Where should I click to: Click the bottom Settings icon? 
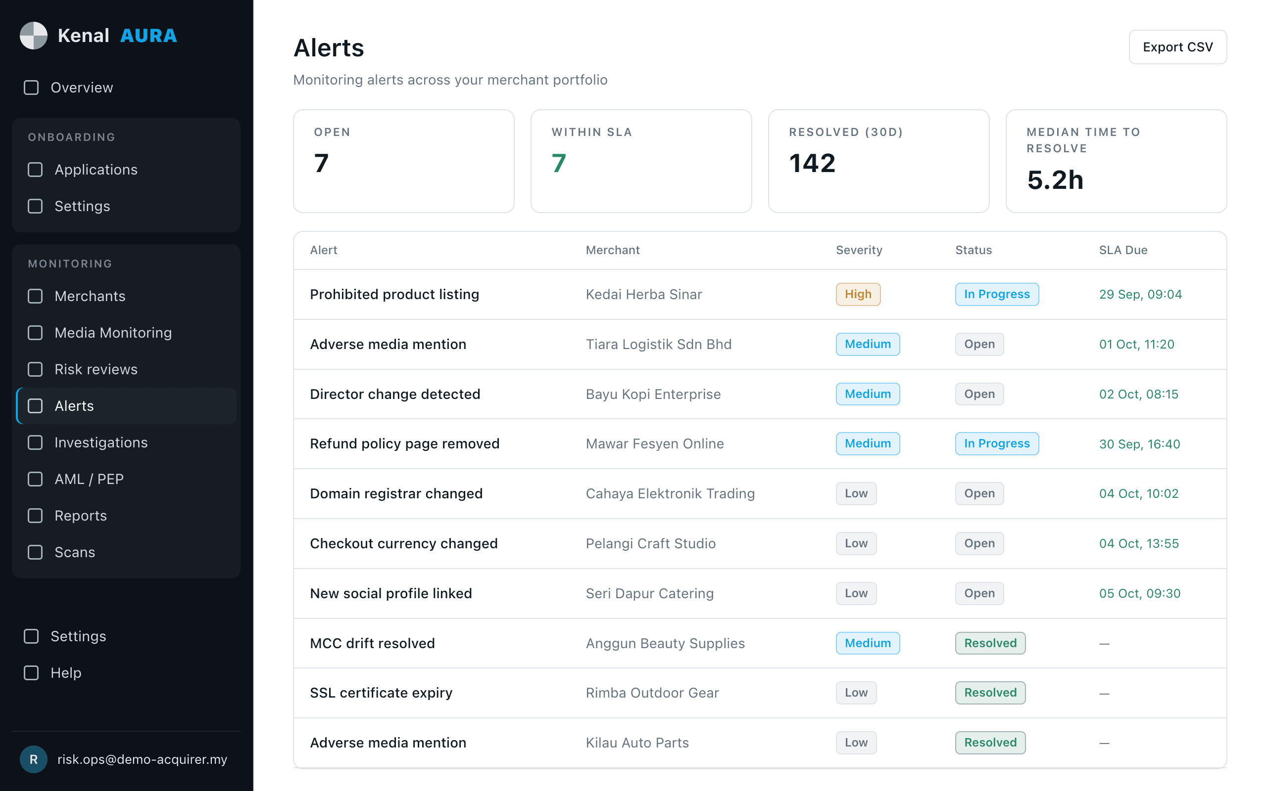[31, 636]
